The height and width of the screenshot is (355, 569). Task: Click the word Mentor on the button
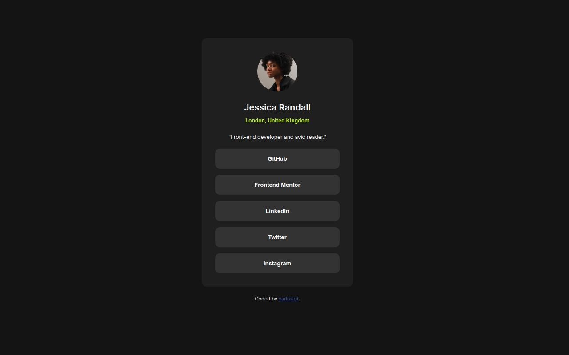289,185
